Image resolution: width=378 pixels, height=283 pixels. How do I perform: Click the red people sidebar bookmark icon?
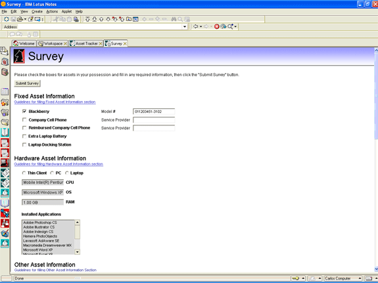(5, 223)
